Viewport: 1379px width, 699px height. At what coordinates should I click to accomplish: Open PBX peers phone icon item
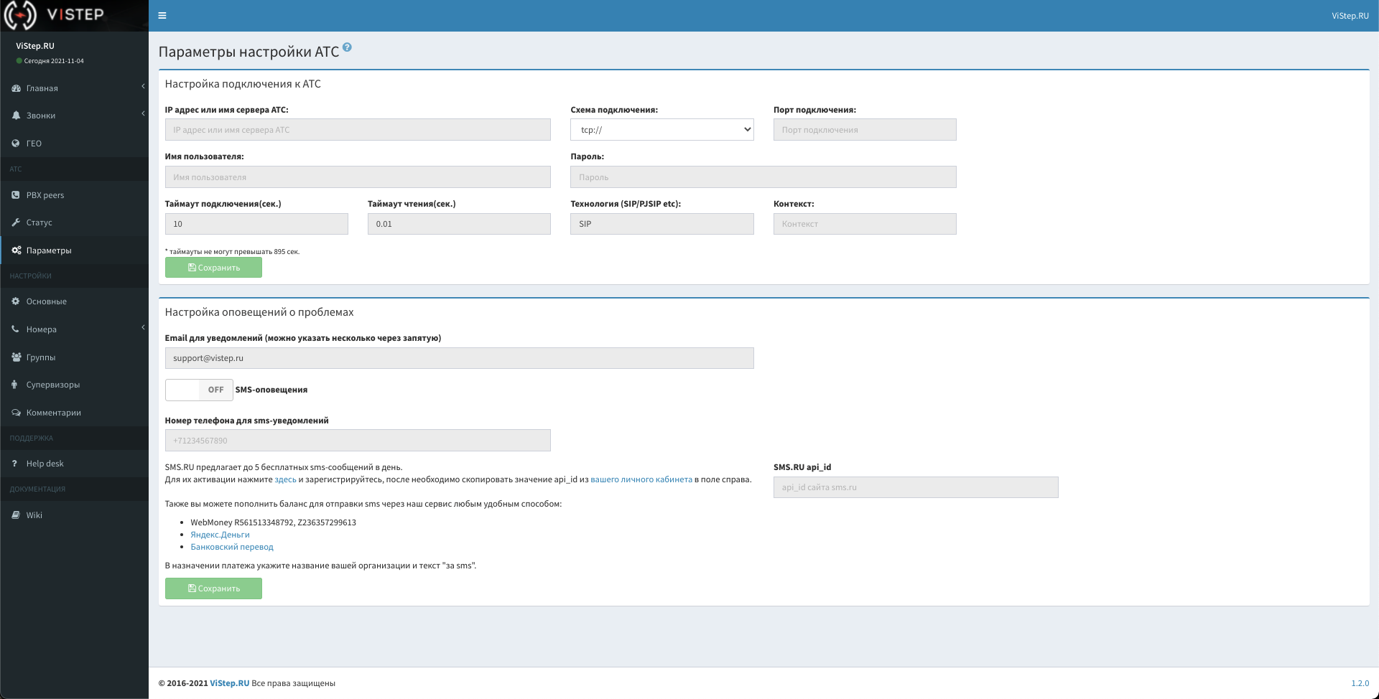pyautogui.click(x=16, y=195)
